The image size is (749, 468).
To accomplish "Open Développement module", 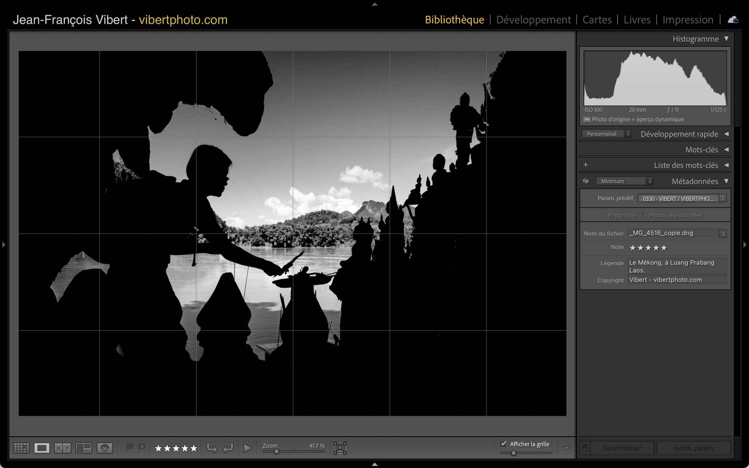I will [x=533, y=20].
